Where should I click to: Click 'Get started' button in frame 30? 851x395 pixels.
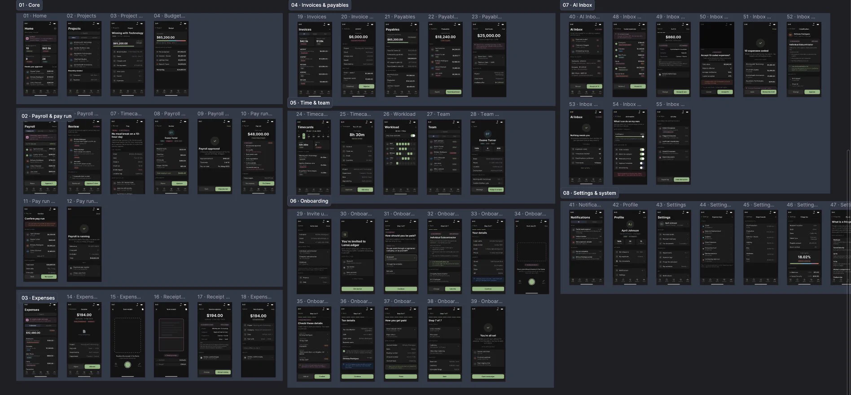tap(357, 289)
